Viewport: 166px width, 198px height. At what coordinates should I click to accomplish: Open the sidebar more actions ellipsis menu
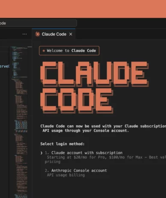coord(25,34)
